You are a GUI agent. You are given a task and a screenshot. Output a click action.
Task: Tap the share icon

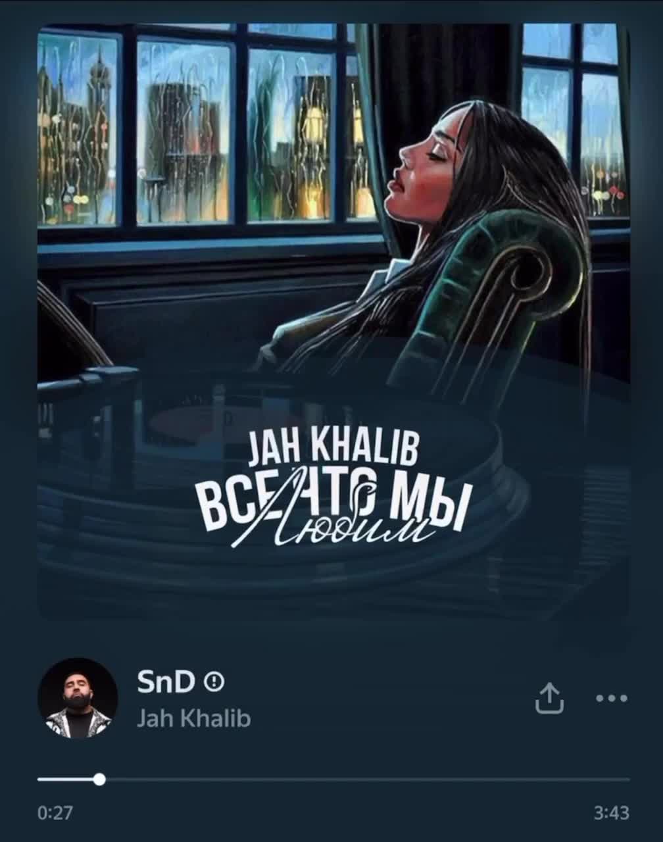[x=549, y=698]
